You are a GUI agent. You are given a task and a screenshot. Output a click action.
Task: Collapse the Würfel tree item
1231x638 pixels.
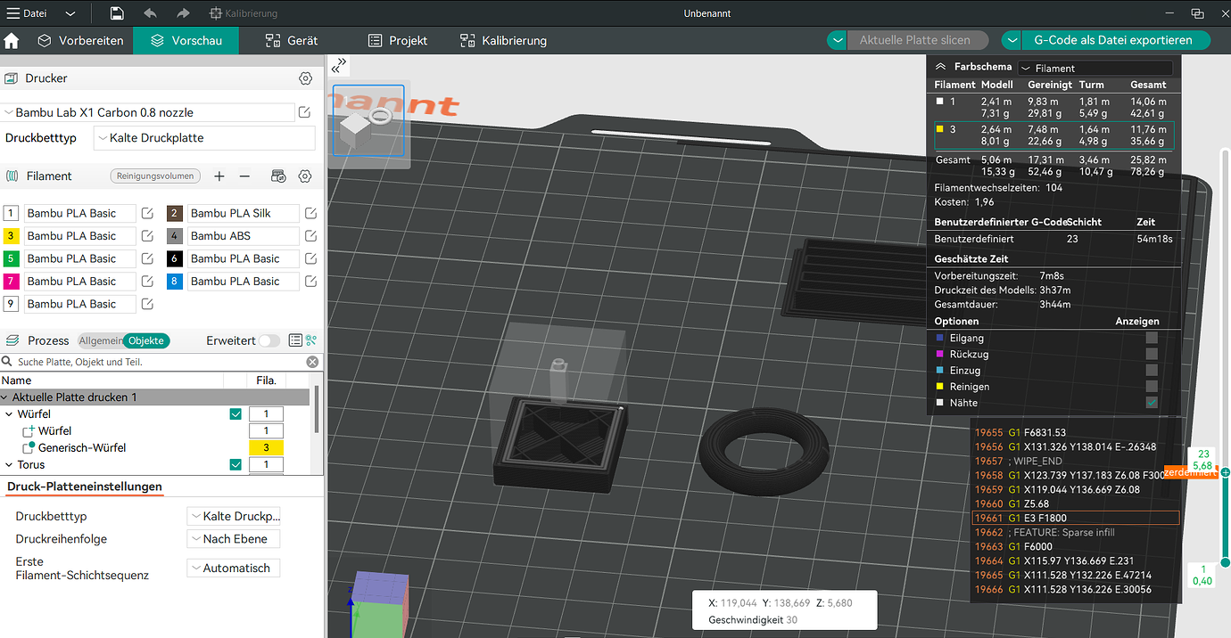tap(9, 413)
